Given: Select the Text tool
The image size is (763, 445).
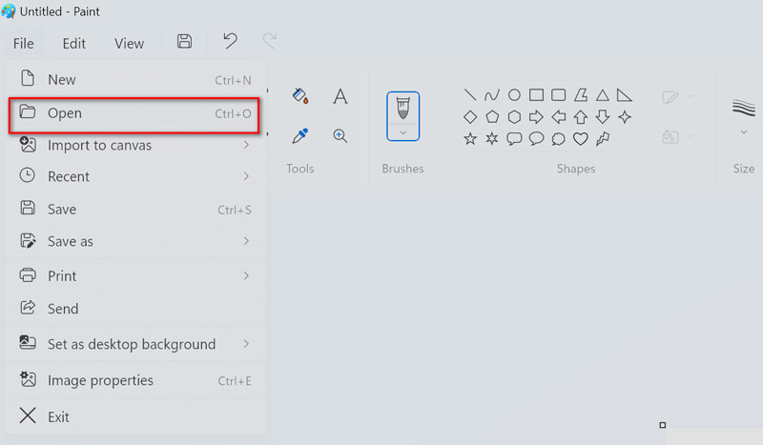Looking at the screenshot, I should tap(340, 96).
